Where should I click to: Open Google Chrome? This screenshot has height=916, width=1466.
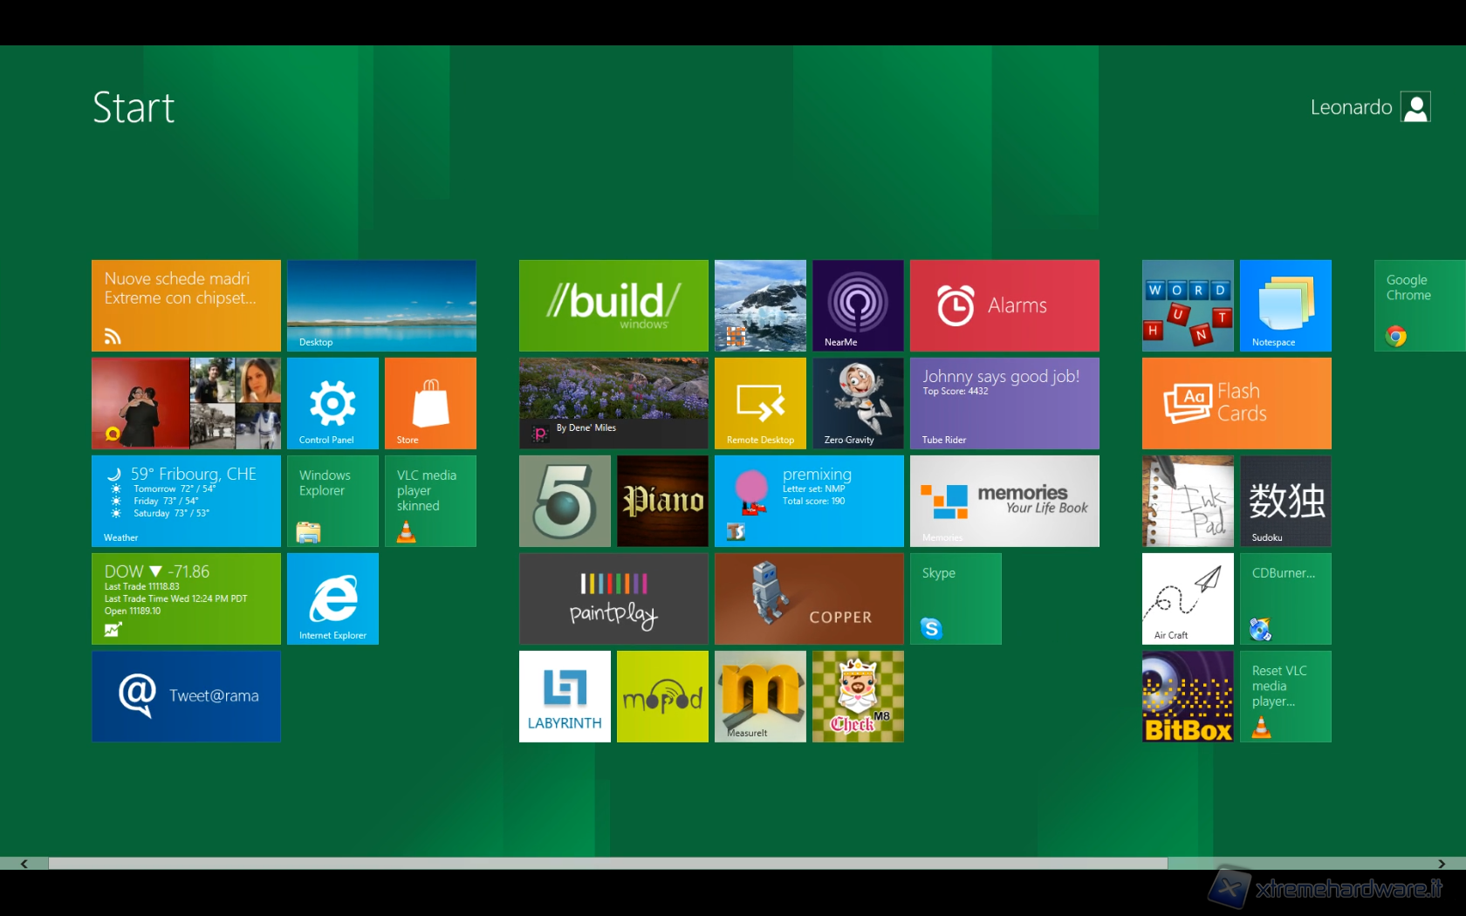1417,305
